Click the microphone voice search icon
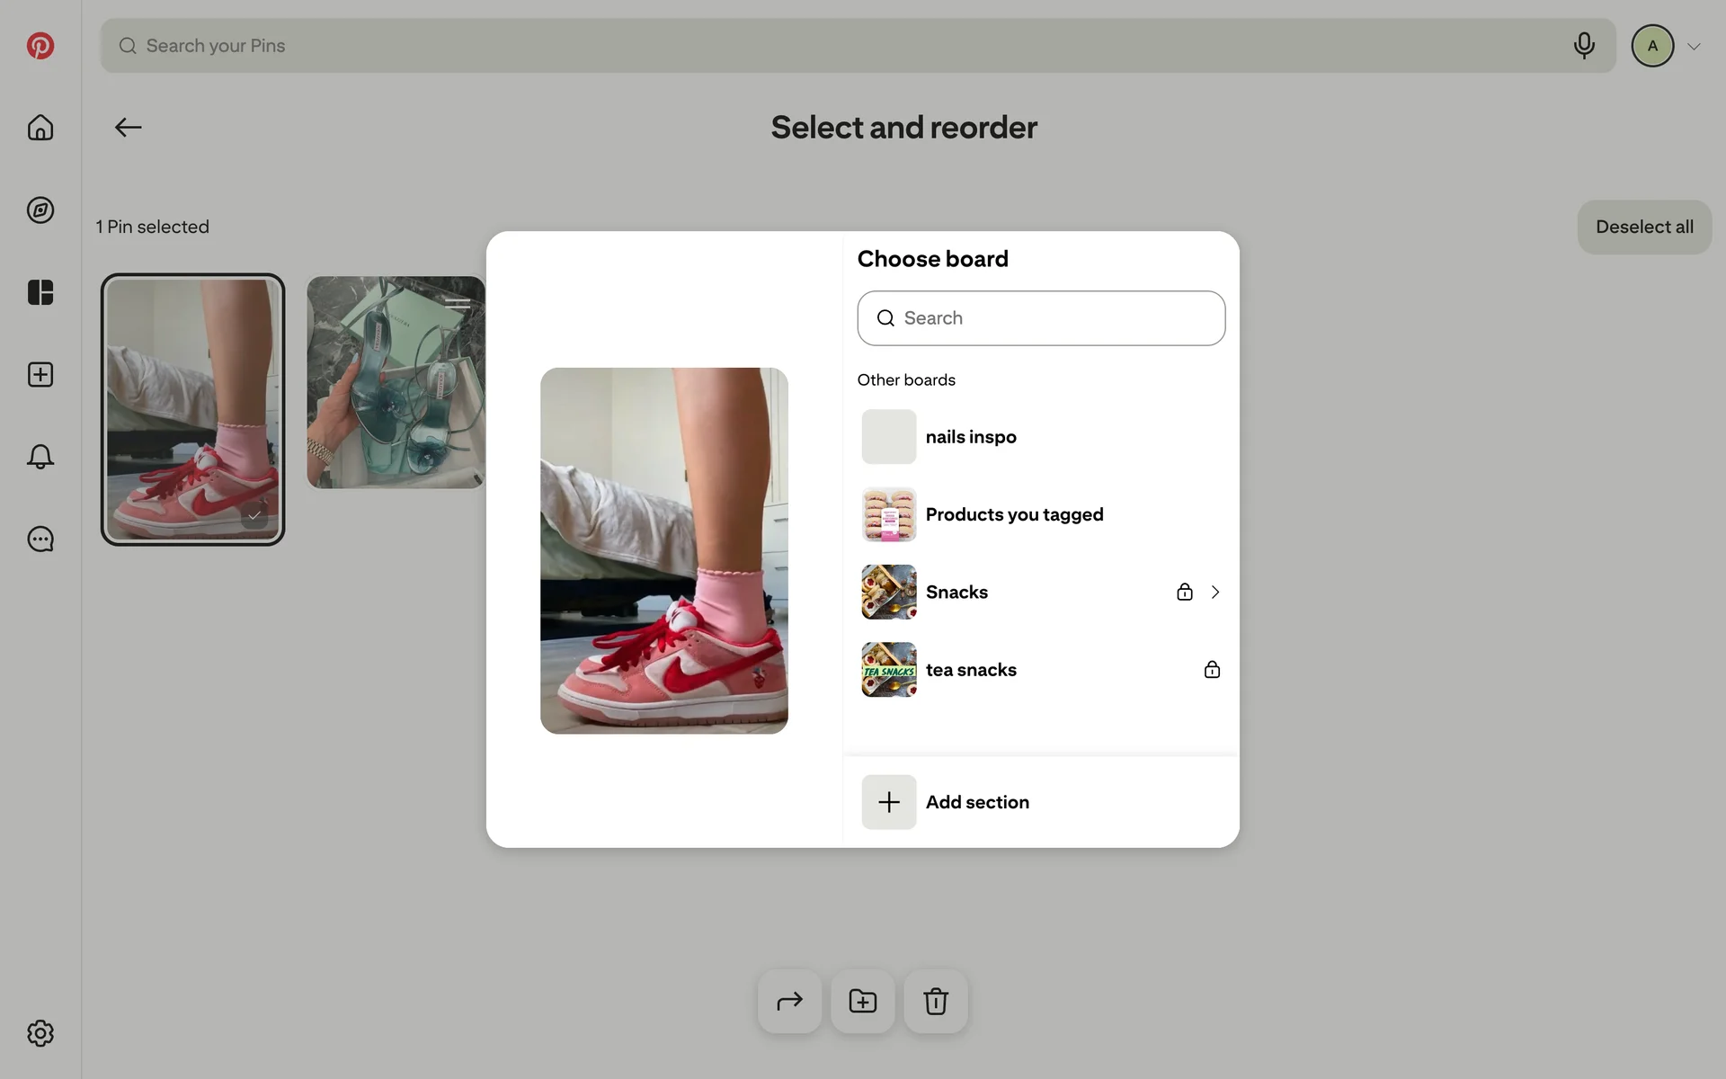Image resolution: width=1726 pixels, height=1079 pixels. (x=1584, y=46)
